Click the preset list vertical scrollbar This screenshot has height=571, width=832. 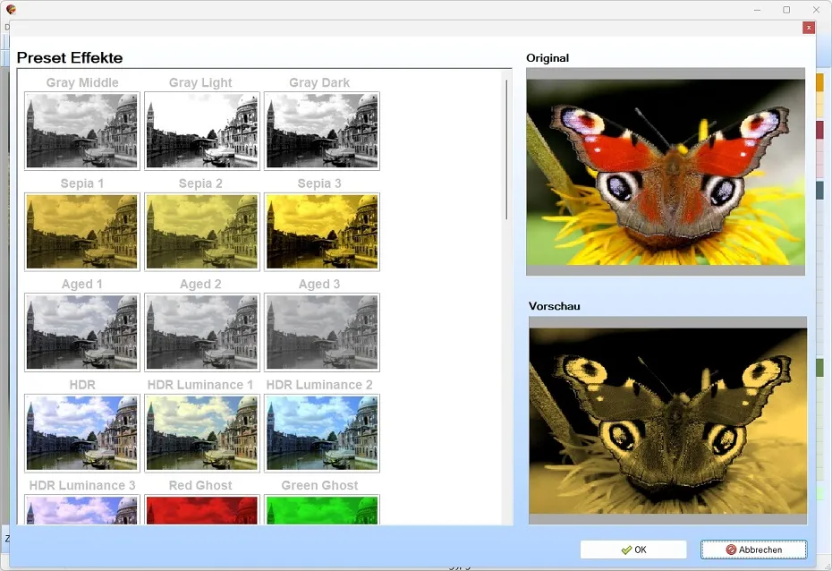506,149
